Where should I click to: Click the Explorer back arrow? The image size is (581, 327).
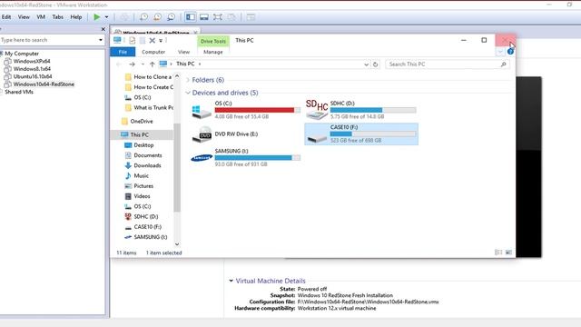tap(119, 64)
